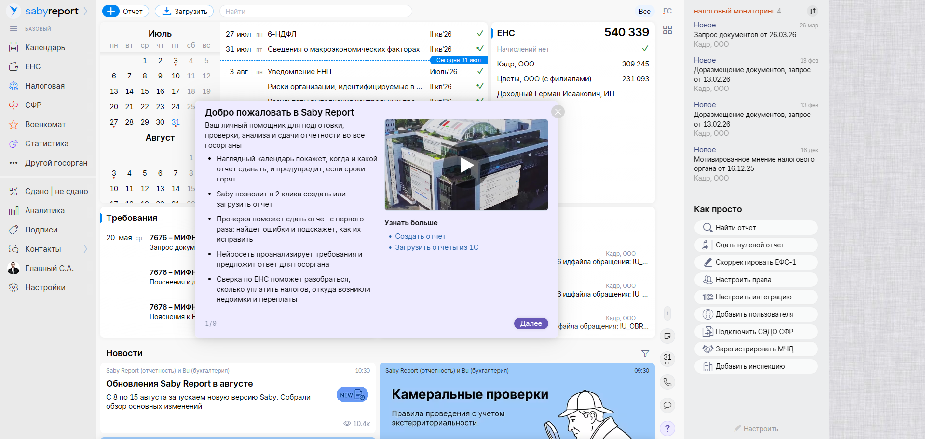Click Подключить СЭДО СФР quick action
925x439 pixels.
756,332
